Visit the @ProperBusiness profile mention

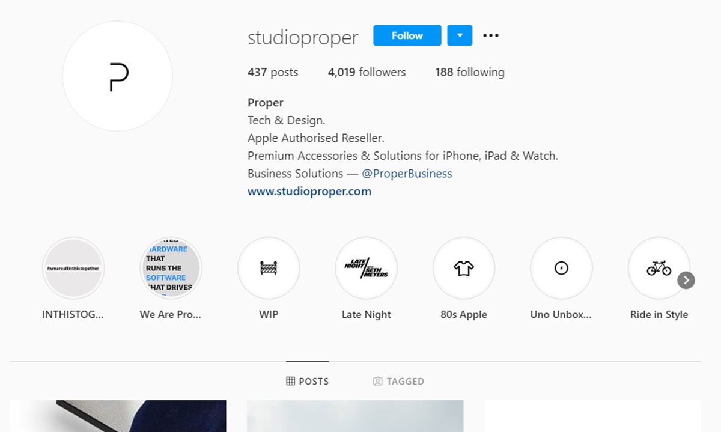(407, 174)
